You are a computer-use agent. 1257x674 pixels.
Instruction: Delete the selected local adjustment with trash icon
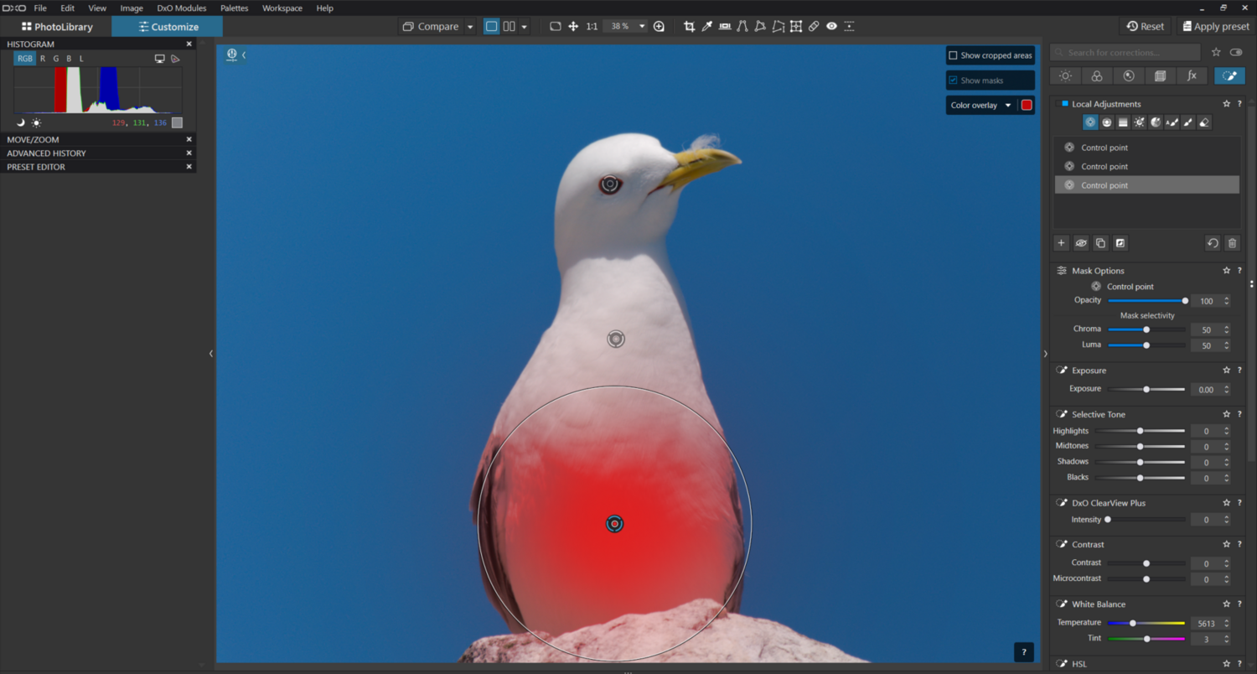pyautogui.click(x=1232, y=243)
